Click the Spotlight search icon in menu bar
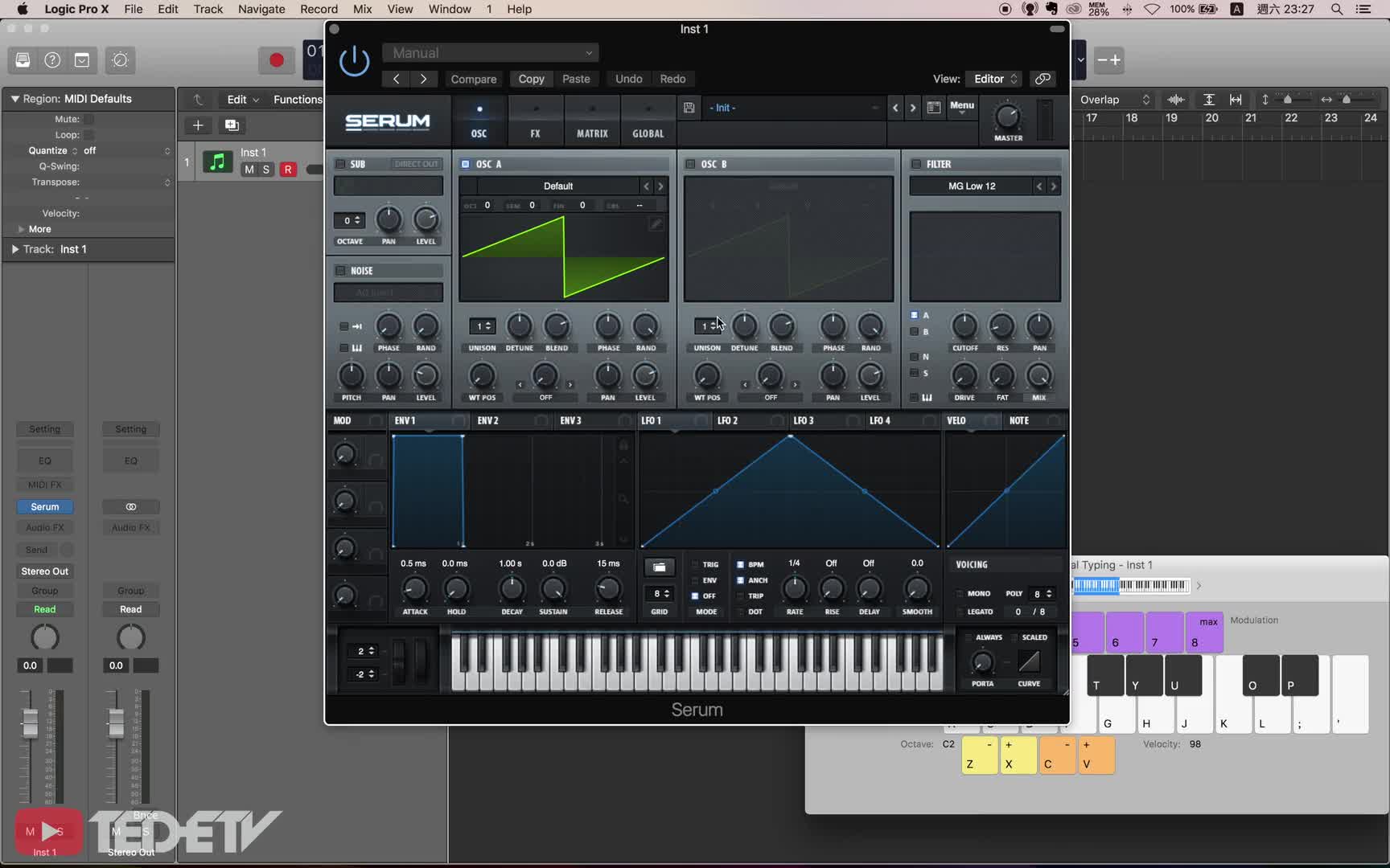1390x868 pixels. [1337, 9]
